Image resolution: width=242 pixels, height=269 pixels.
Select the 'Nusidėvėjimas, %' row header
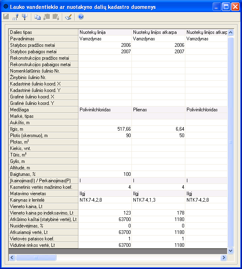coord(43,226)
